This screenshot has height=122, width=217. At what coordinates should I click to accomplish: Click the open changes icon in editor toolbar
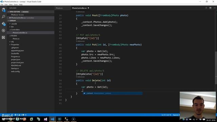click(206, 8)
